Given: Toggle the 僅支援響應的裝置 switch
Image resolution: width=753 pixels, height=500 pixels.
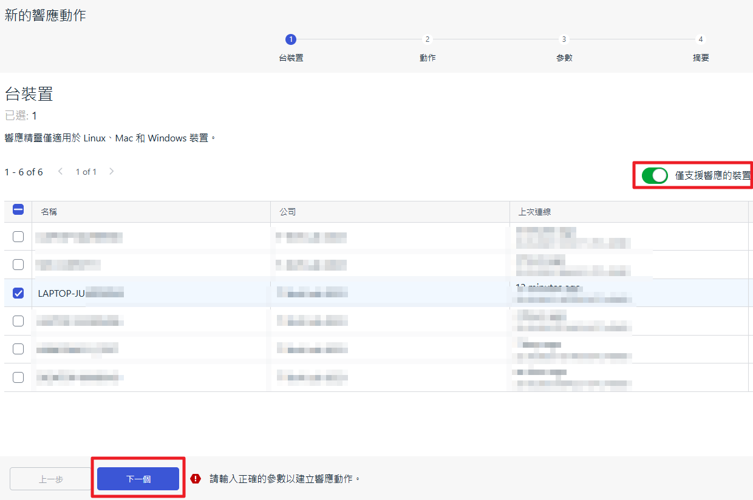Looking at the screenshot, I should point(655,176).
